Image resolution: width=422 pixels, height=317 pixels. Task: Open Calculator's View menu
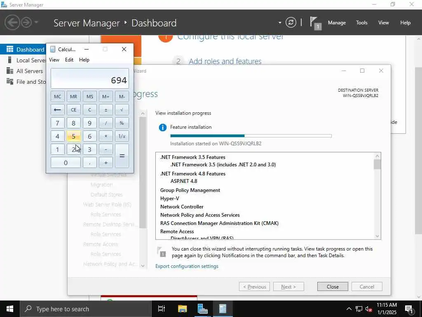pyautogui.click(x=54, y=60)
